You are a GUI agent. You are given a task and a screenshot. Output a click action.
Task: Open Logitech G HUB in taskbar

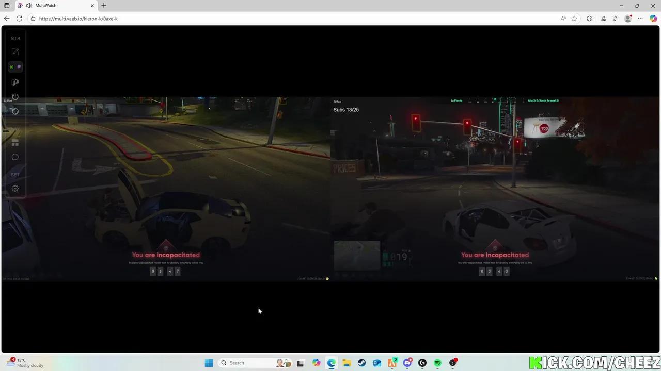(x=422, y=363)
